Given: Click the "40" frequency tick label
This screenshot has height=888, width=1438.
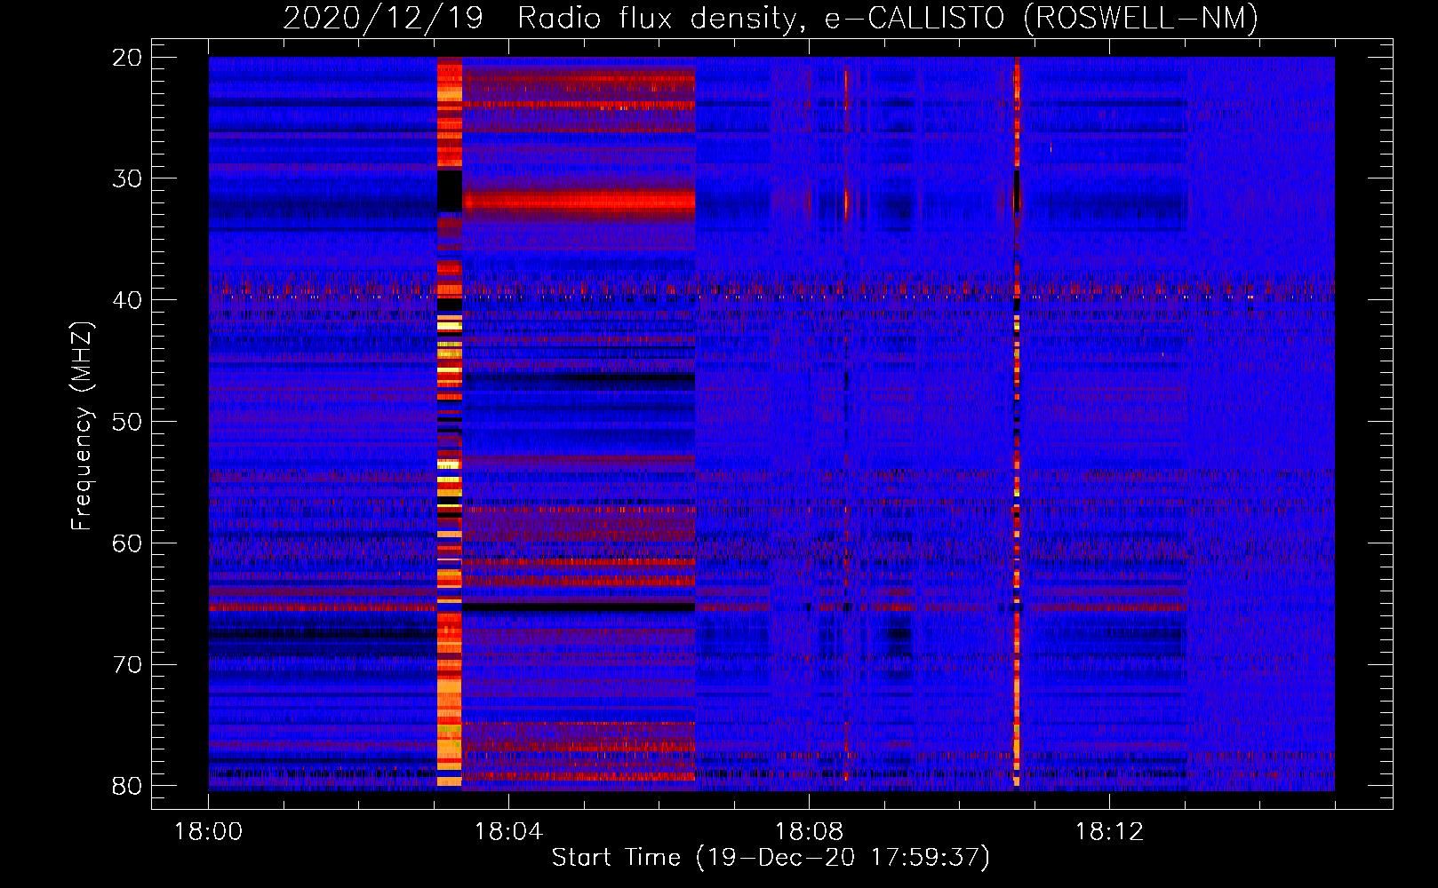Looking at the screenshot, I should pyautogui.click(x=127, y=300).
